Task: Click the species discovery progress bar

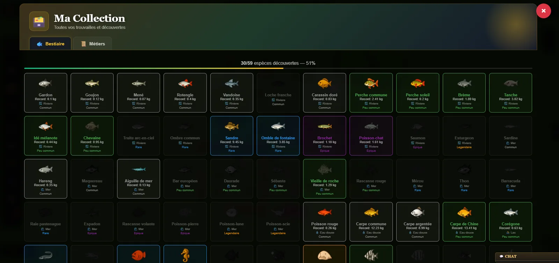Action: 278,68
